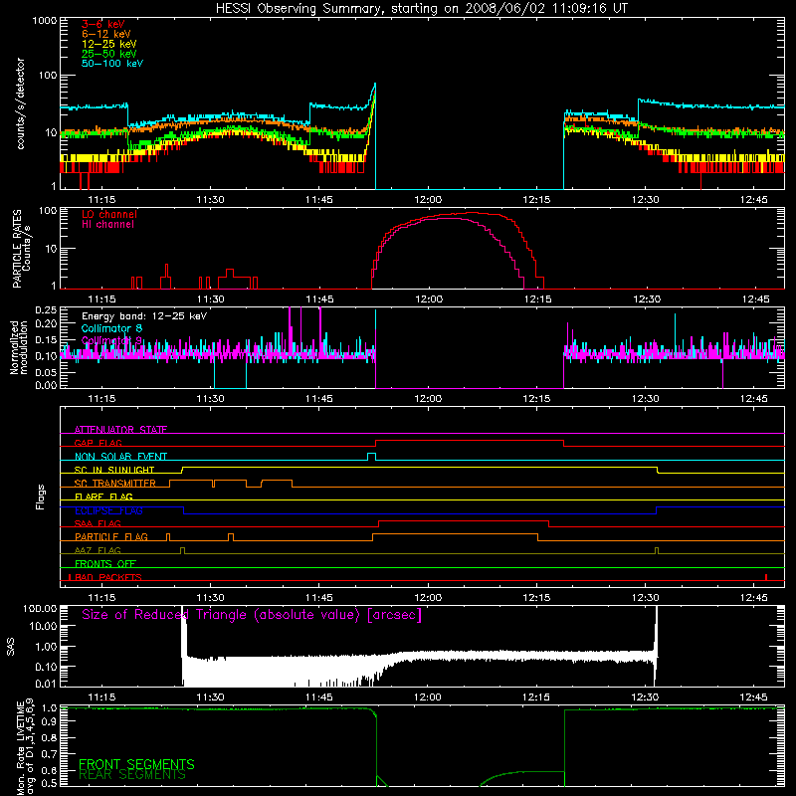Click the 'SAS' axis label
The width and height of the screenshot is (796, 796).
pyautogui.click(x=11, y=647)
